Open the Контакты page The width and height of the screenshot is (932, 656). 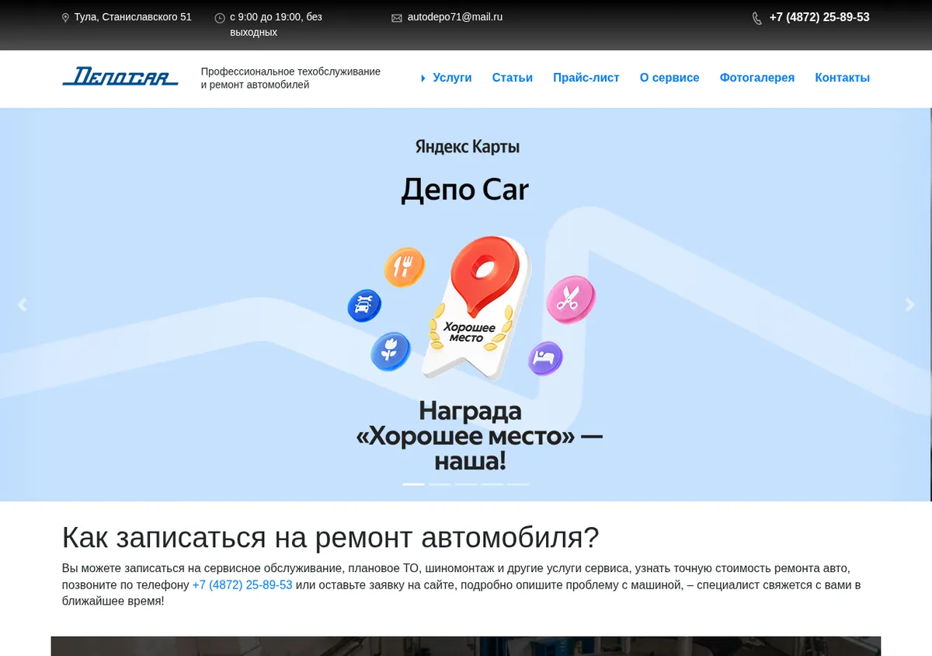pos(842,78)
